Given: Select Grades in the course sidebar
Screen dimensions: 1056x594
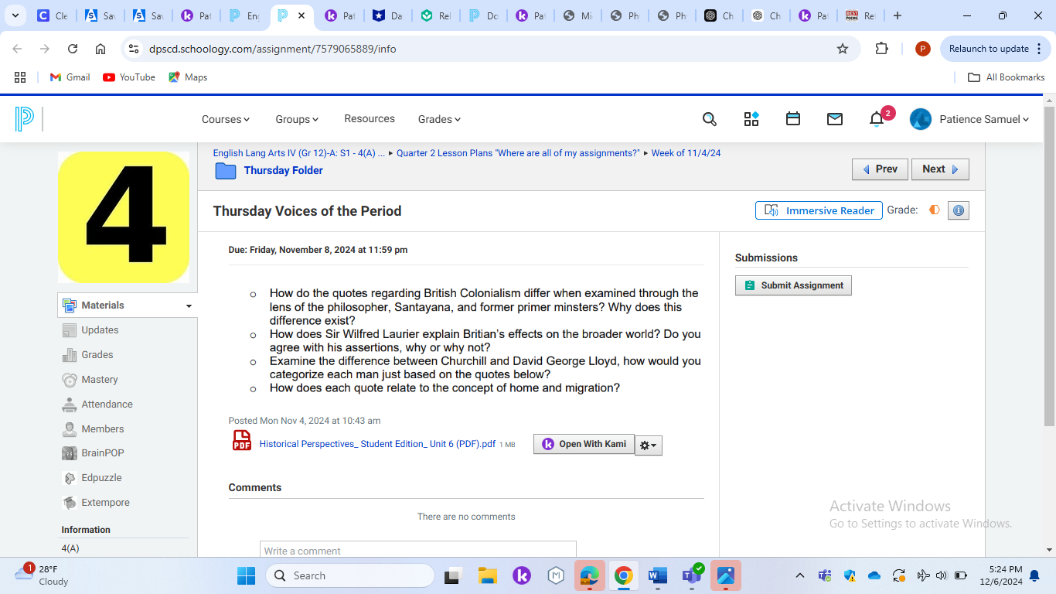Looking at the screenshot, I should pos(97,355).
